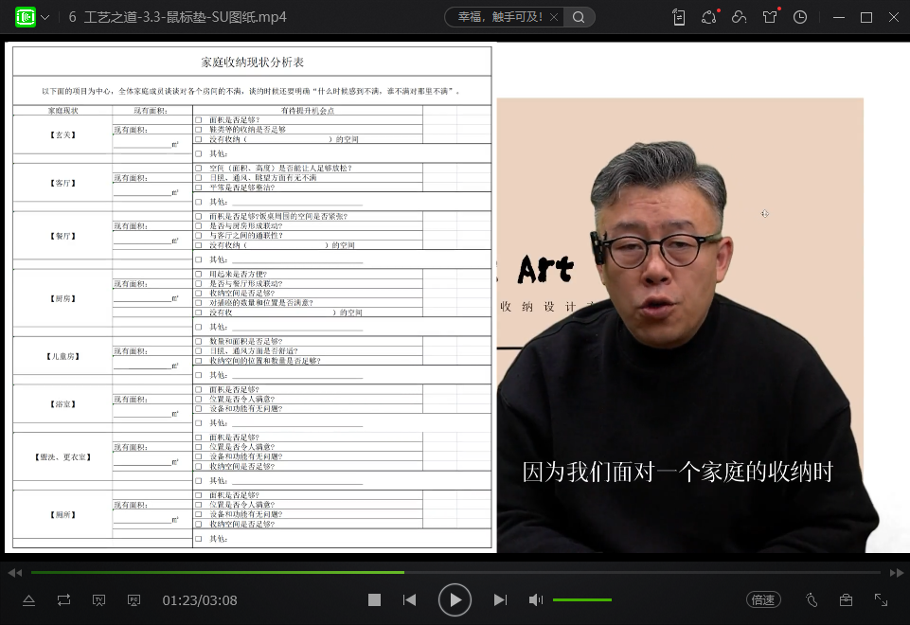
Task: Open the notifications icon with red dot
Action: click(709, 17)
